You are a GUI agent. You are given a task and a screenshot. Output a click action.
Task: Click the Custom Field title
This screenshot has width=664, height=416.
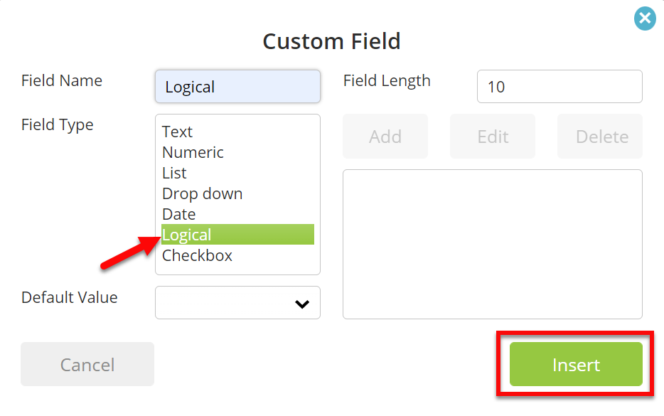(x=331, y=41)
